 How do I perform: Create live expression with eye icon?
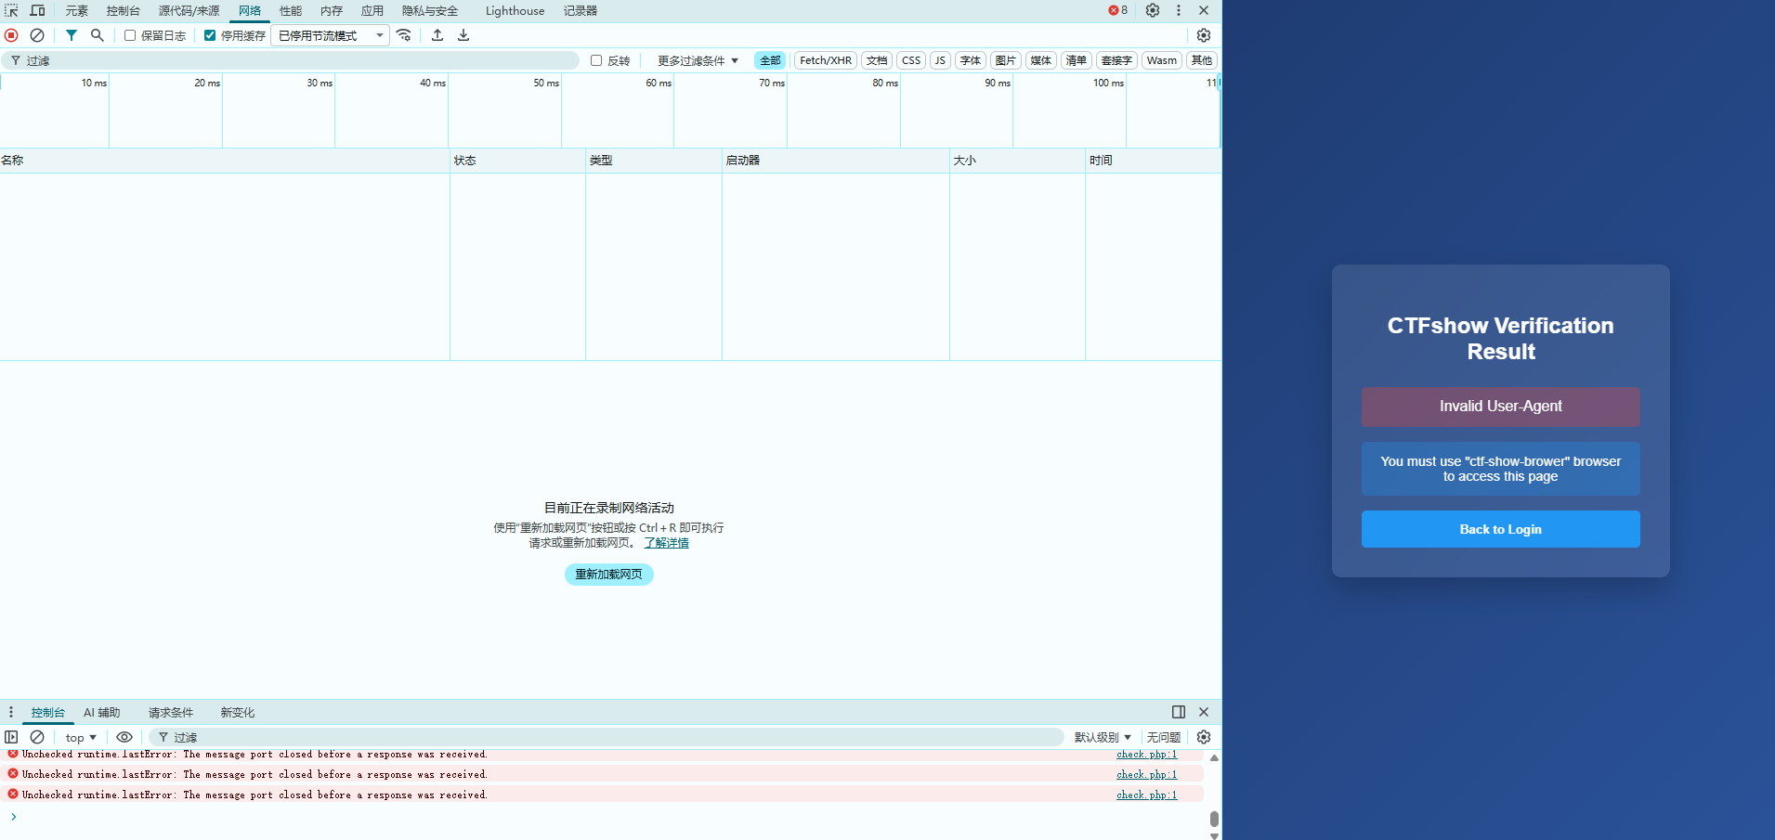pos(124,737)
